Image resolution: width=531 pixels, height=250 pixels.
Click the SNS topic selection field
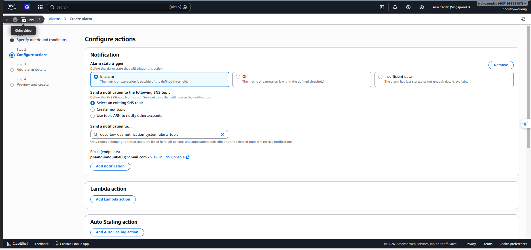coord(159,134)
